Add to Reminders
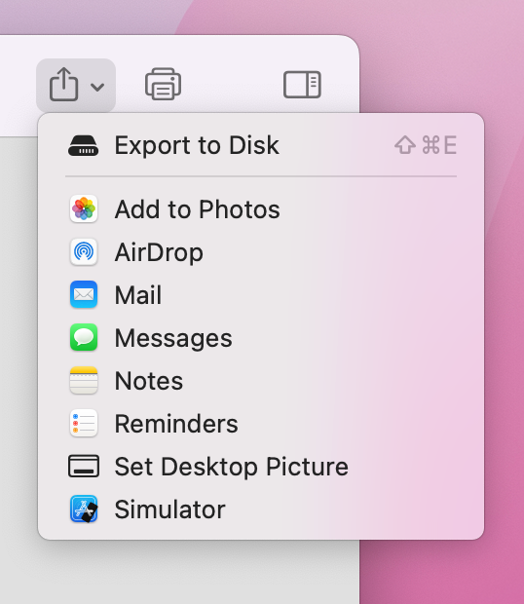 point(261,424)
